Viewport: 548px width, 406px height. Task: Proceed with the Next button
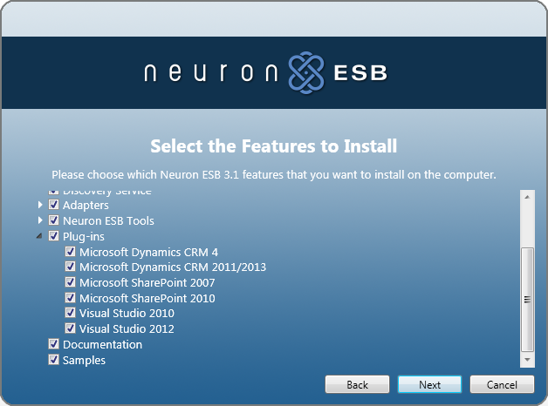tap(429, 384)
